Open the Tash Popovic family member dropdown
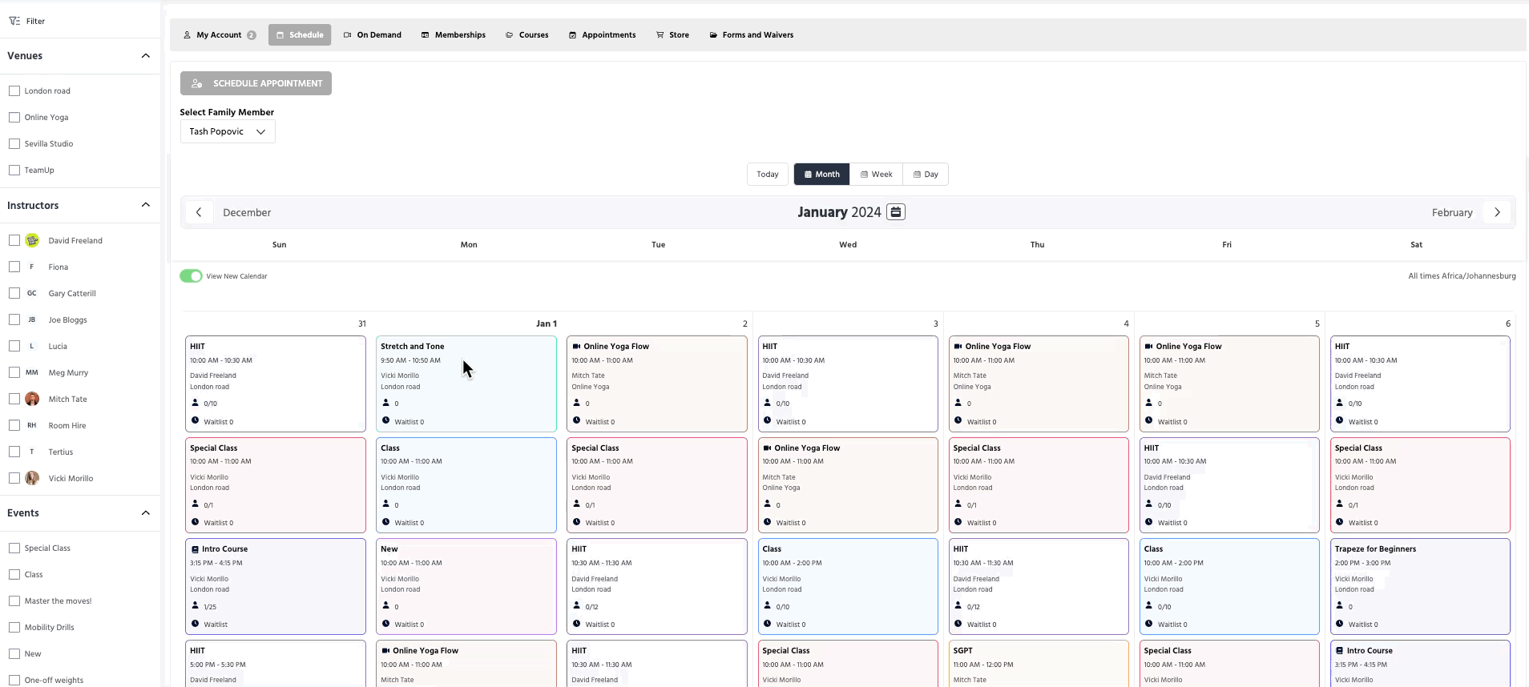The height and width of the screenshot is (687, 1529). tap(228, 131)
